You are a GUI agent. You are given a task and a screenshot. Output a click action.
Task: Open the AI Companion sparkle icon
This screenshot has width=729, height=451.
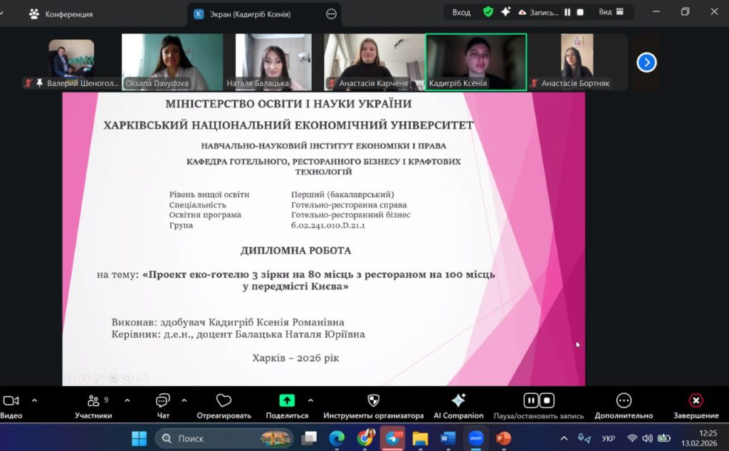click(458, 400)
